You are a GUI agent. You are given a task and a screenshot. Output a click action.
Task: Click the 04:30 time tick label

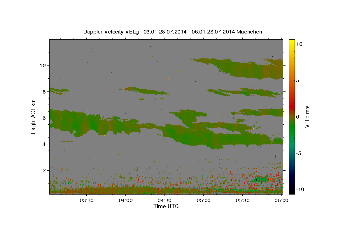tap(164, 200)
